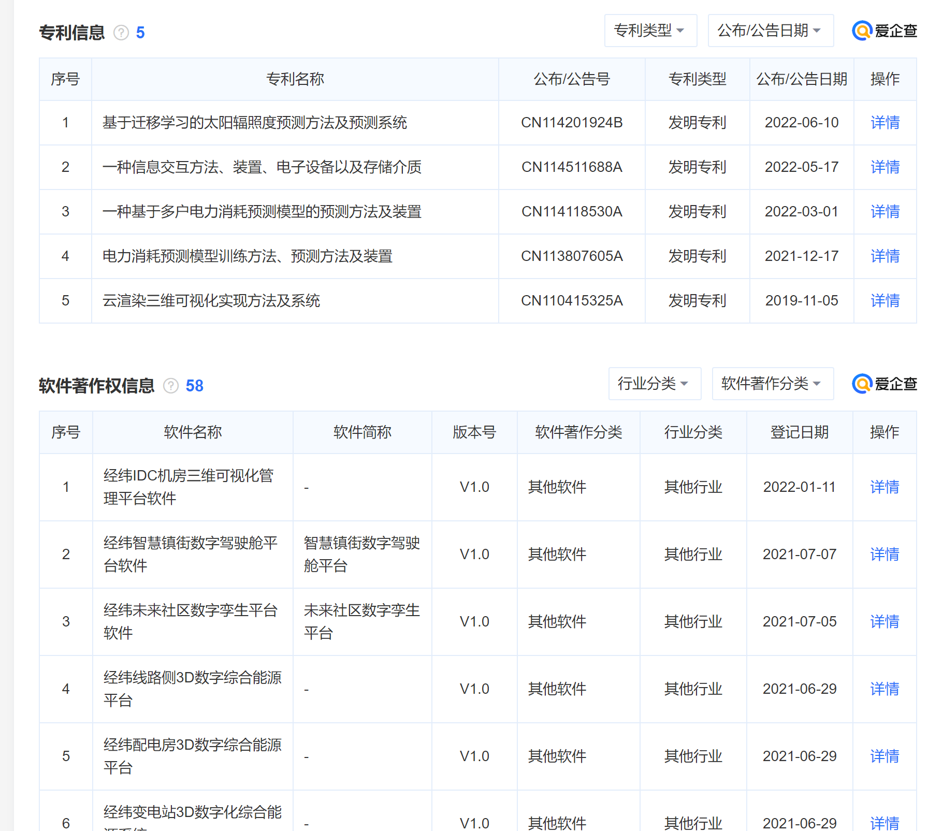Click the patent count number 5
Viewport: 928px width, 831px height.
(140, 33)
